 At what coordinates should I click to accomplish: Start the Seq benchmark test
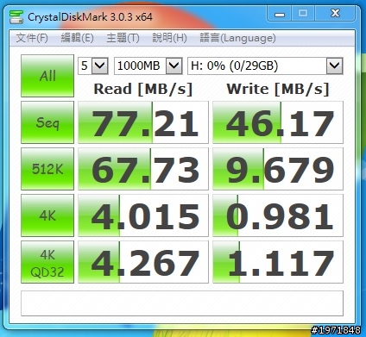(x=47, y=122)
